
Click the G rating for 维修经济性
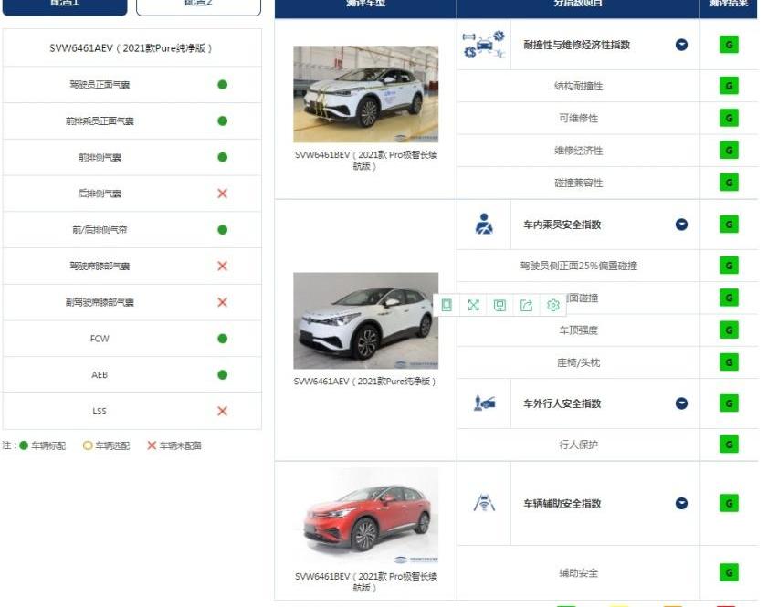[x=729, y=151]
